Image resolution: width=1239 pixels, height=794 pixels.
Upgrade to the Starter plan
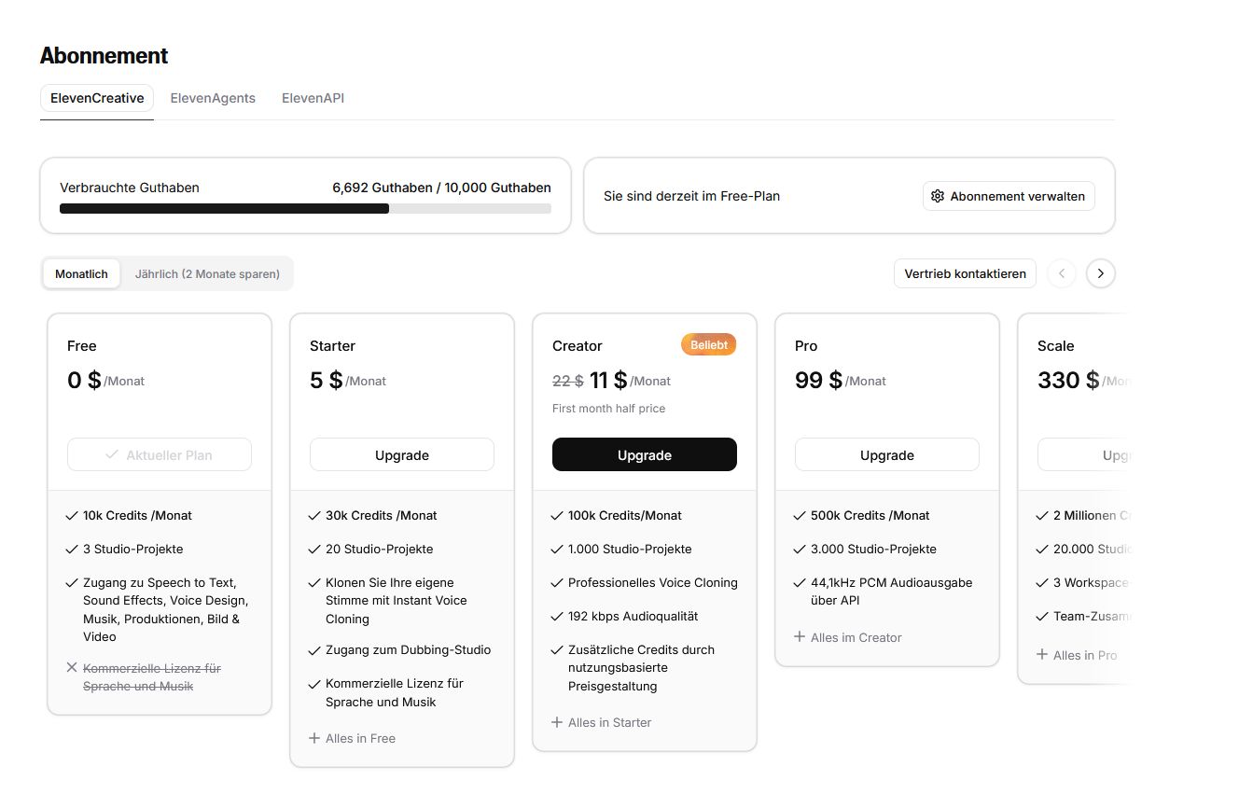click(x=401, y=455)
